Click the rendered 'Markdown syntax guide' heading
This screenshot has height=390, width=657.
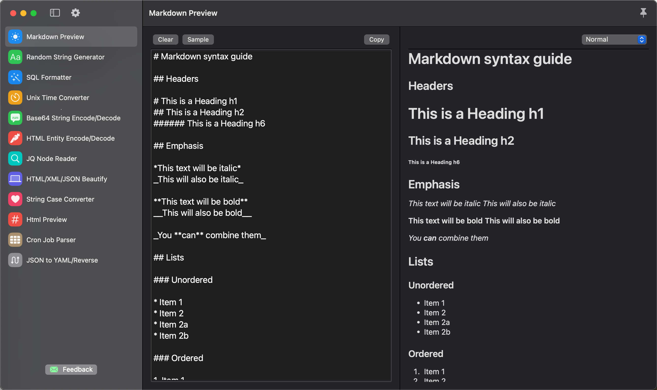(490, 59)
